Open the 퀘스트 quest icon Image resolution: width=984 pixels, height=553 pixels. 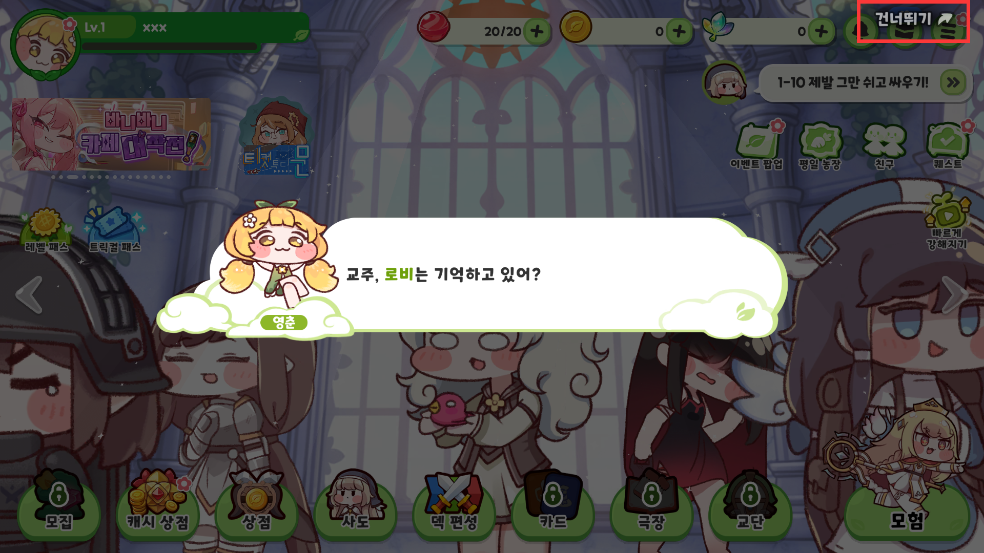[x=948, y=145]
